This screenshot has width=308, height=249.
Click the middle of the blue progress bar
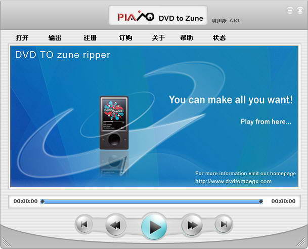(x=152, y=201)
